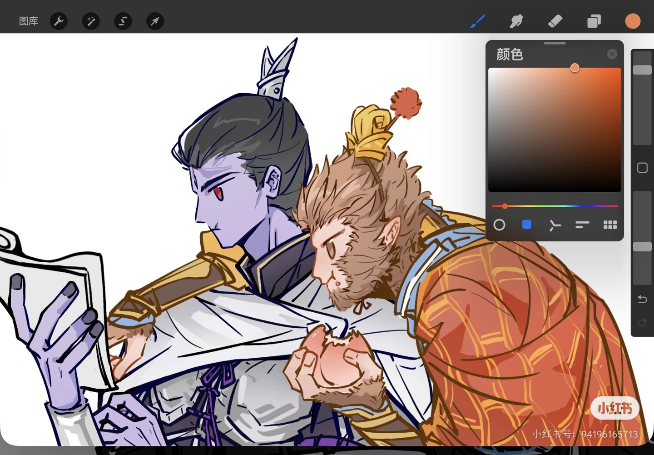Click the rainbow hue slider
The image size is (654, 455).
(555, 206)
